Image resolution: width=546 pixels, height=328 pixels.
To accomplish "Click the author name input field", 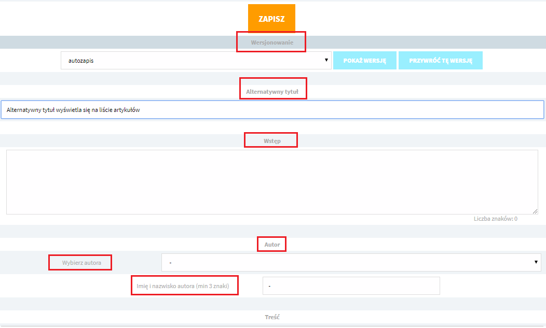I will (x=351, y=286).
